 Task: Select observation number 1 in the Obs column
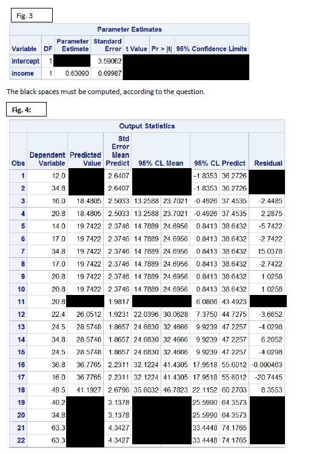[x=23, y=176]
